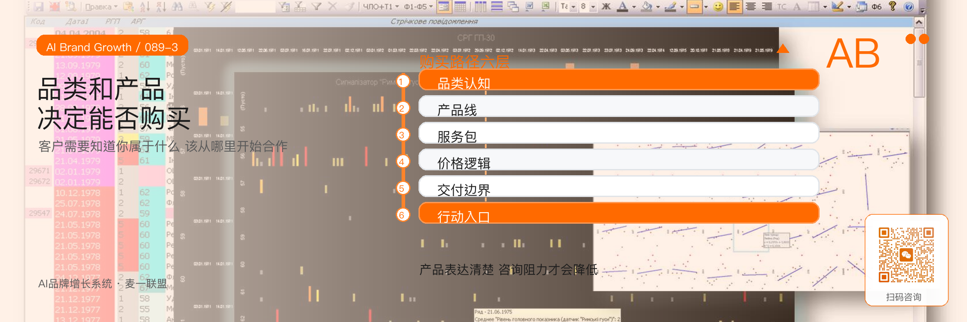Image resolution: width=967 pixels, height=322 pixels.
Task: Toggle the align left button
Action: [x=734, y=7]
